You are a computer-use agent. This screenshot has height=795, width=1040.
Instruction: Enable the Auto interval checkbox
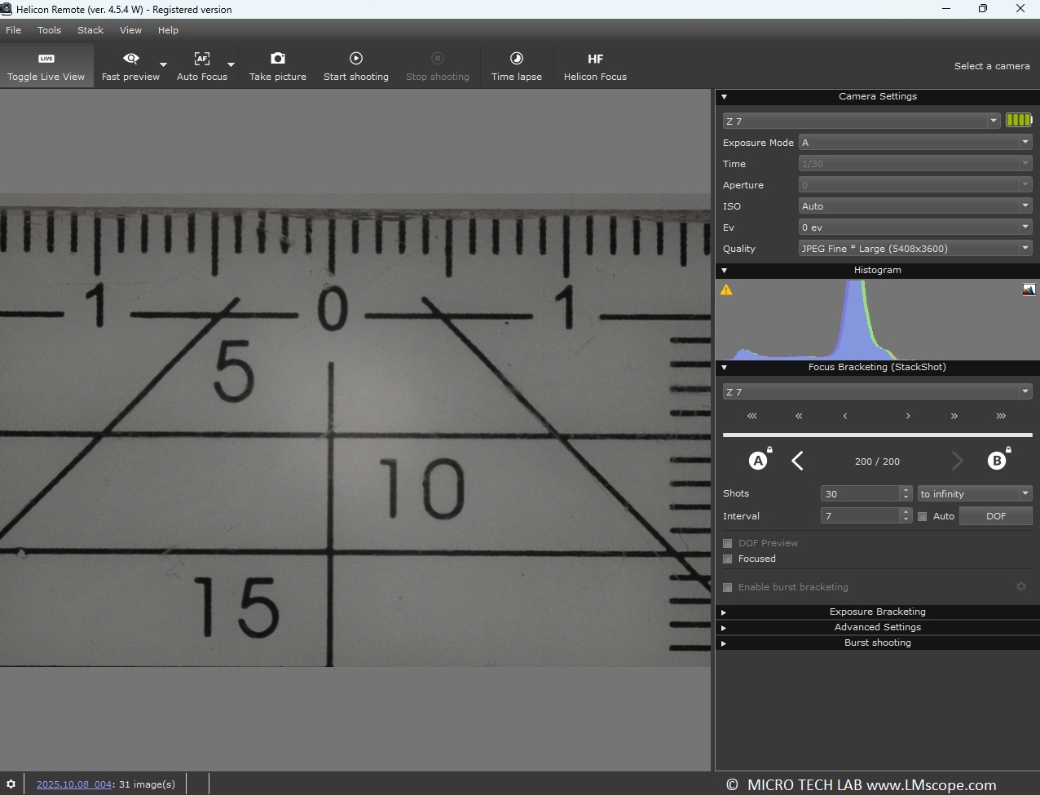[922, 516]
